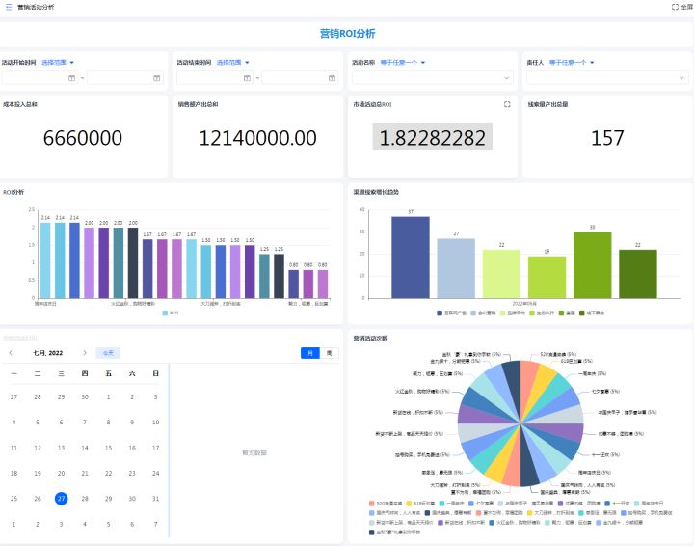Image resolution: width=694 pixels, height=546 pixels.
Task: Click calendar icon in 活动开始时间 start field
Action: [x=70, y=77]
